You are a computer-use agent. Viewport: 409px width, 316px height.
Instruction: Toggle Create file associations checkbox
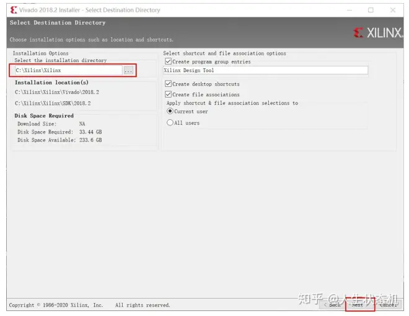pos(168,94)
